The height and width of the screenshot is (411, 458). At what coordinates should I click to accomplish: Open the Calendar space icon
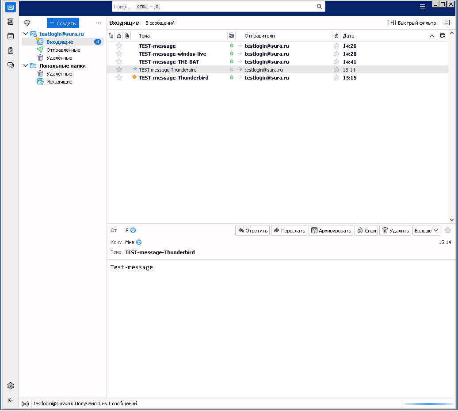coord(11,36)
